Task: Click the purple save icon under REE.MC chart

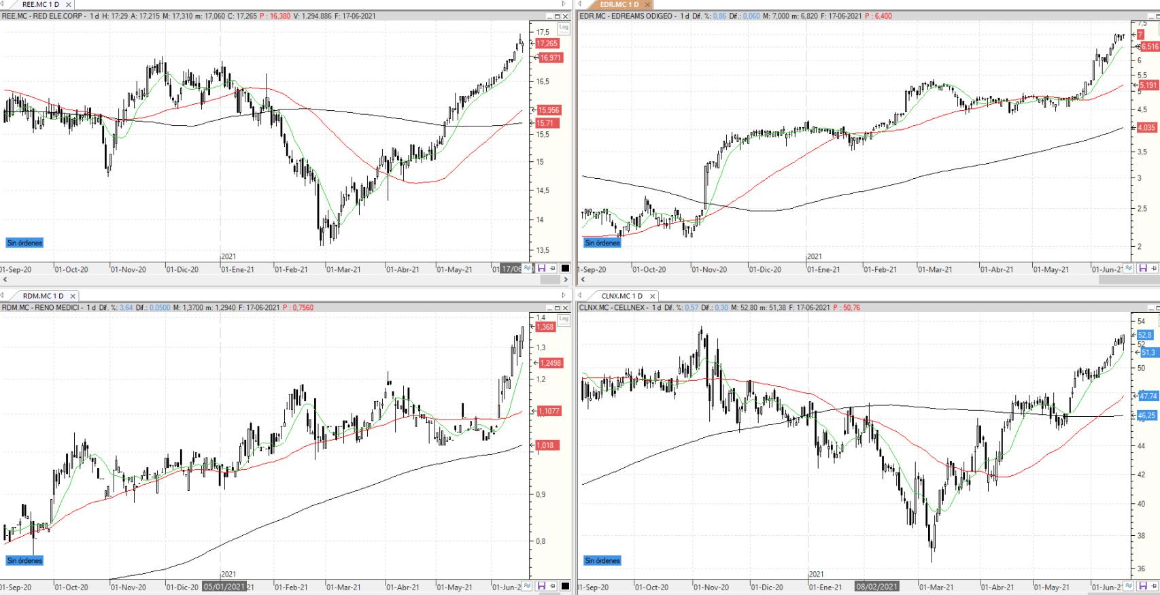Action: pos(541,269)
